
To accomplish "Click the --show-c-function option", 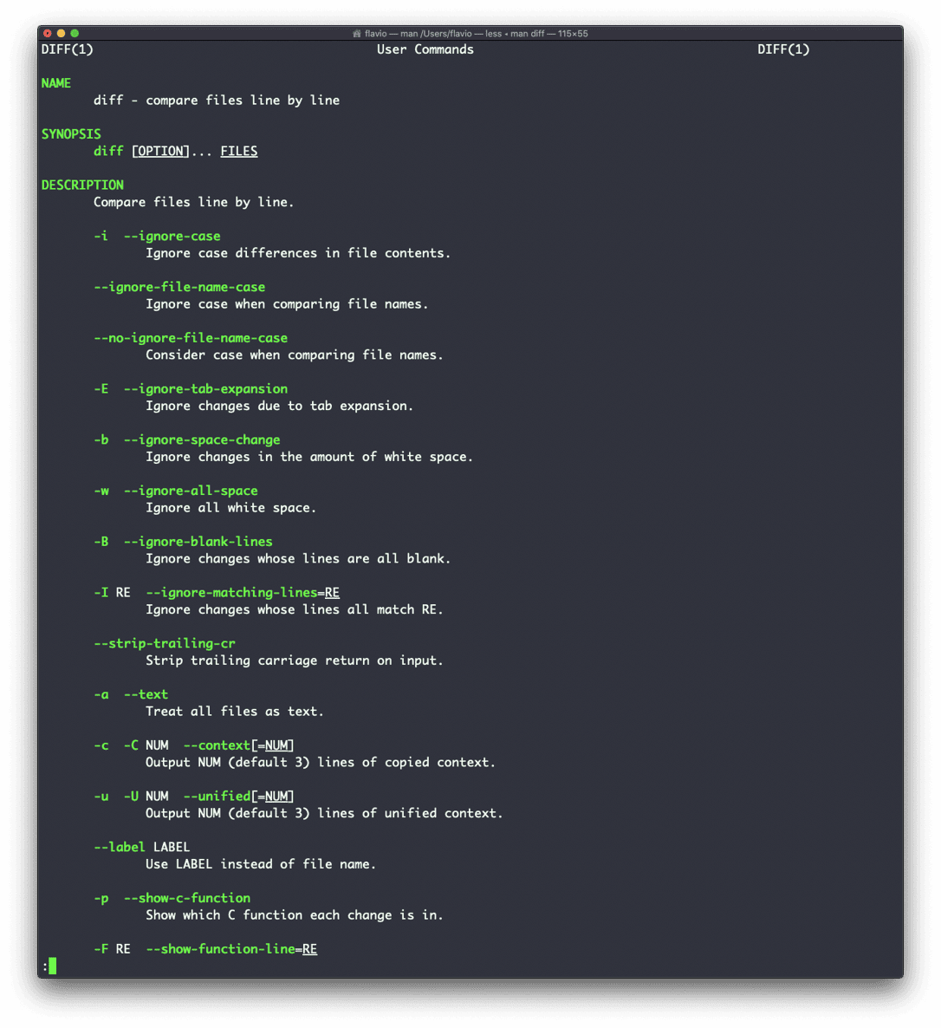I will coord(187,898).
